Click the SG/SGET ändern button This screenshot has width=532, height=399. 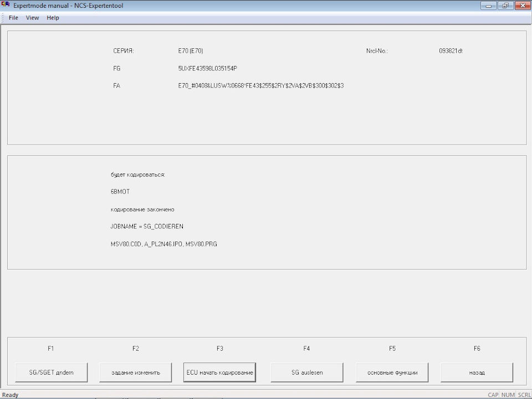point(51,372)
